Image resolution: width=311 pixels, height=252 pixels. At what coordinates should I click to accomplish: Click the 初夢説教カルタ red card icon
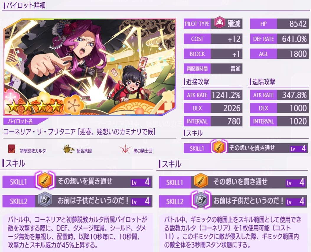coord(12,149)
